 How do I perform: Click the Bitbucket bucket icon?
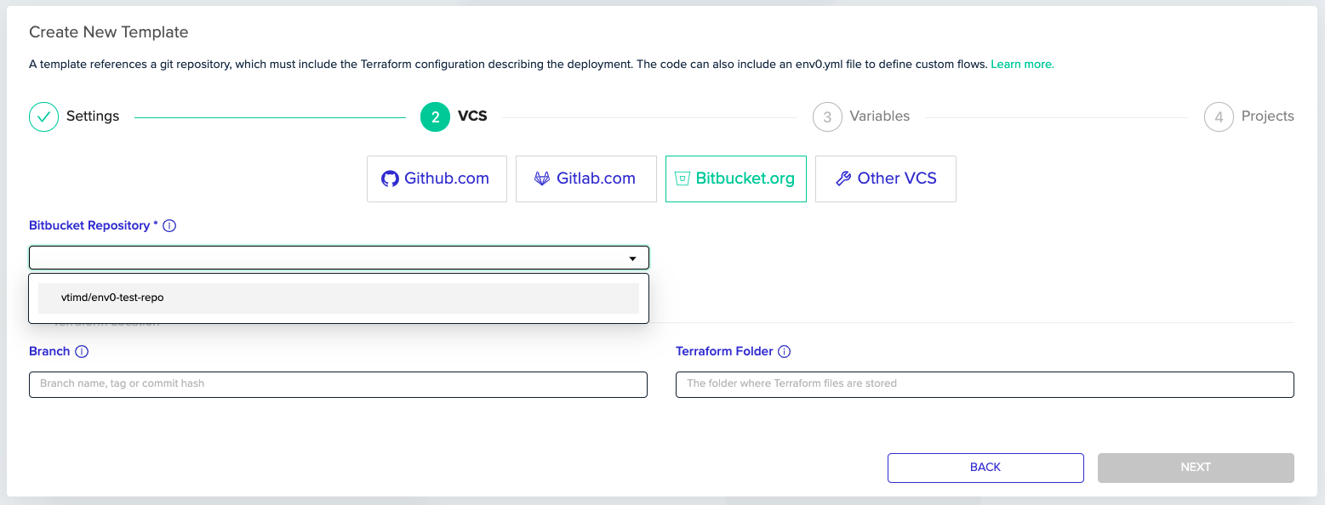point(682,179)
